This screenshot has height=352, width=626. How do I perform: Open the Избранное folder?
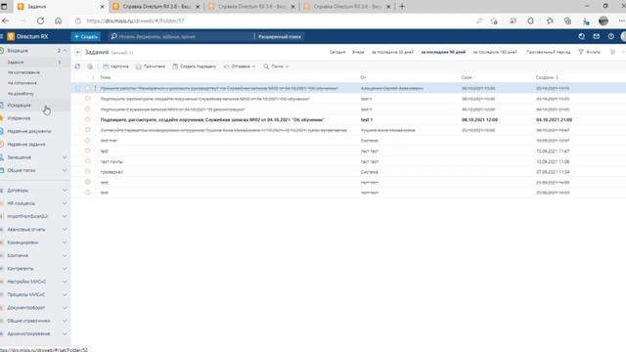point(19,118)
